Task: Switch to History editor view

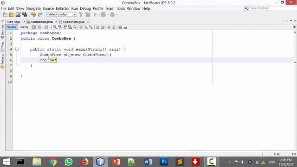Action: pos(24,27)
